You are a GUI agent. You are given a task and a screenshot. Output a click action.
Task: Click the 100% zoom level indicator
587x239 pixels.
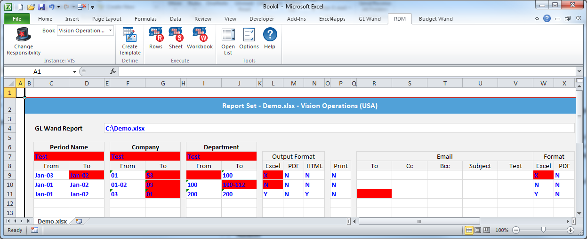(x=502, y=230)
